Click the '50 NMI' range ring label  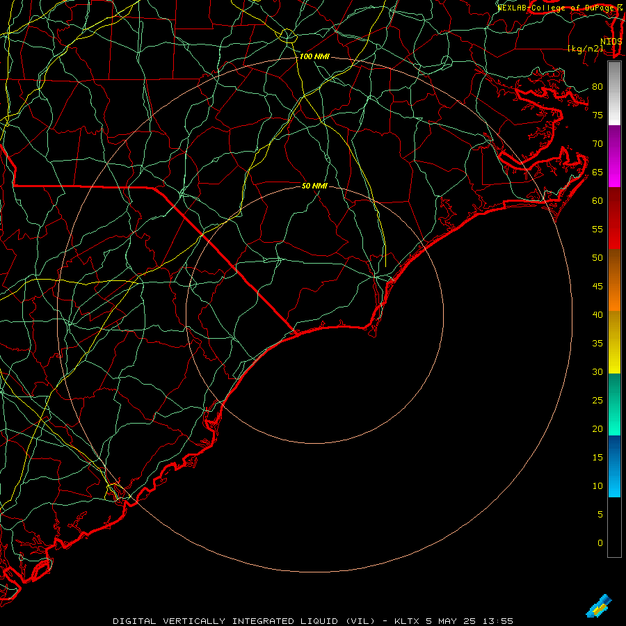coord(314,186)
